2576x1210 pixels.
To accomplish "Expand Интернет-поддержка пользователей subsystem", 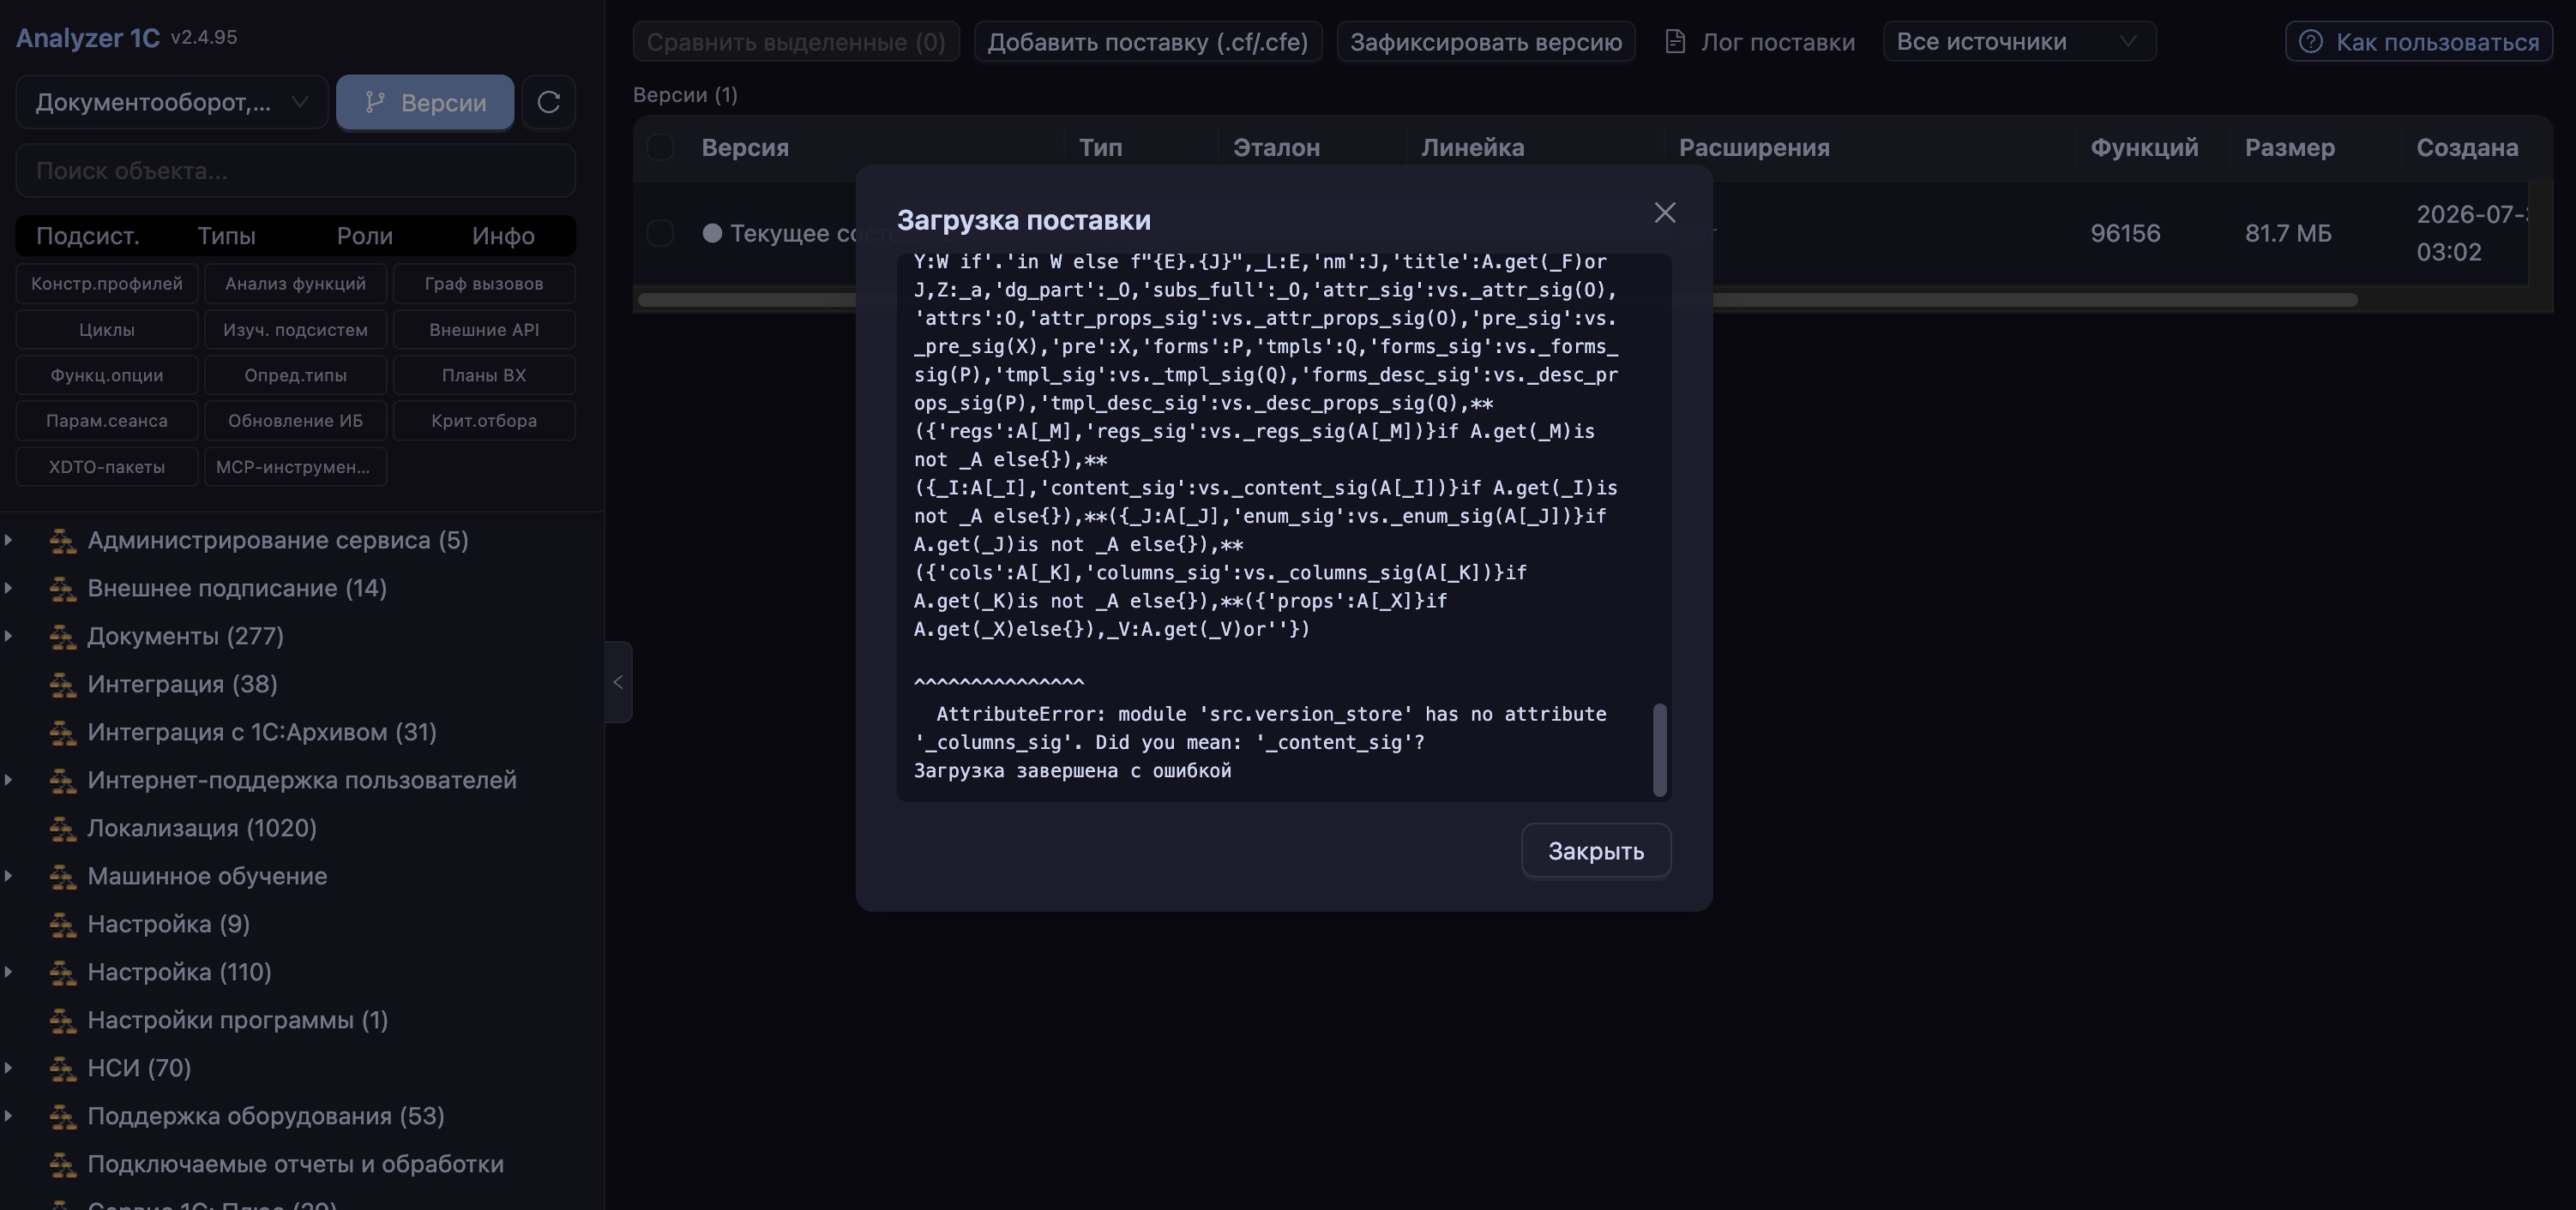I will pos(9,781).
